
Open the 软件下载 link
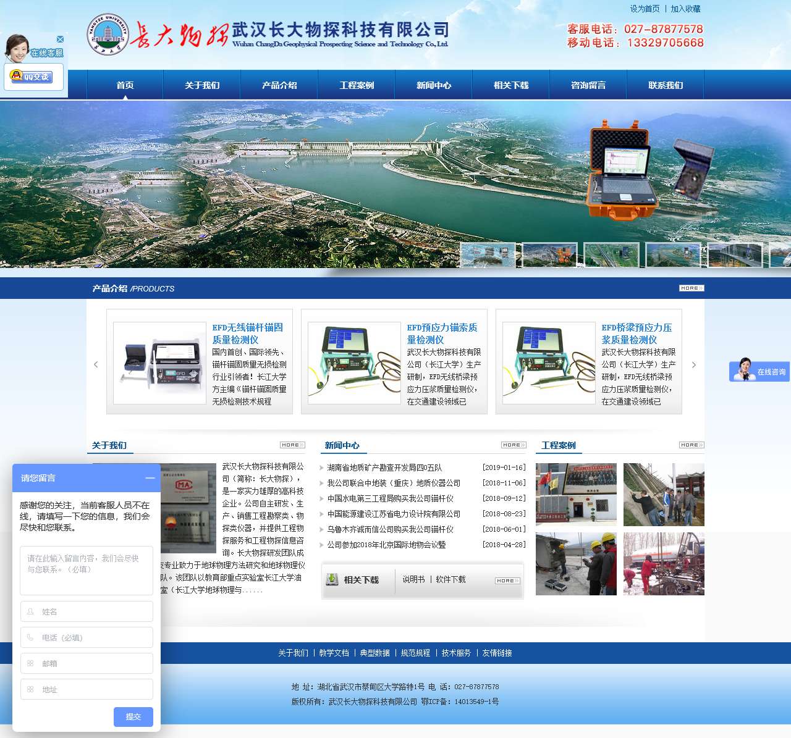click(450, 580)
